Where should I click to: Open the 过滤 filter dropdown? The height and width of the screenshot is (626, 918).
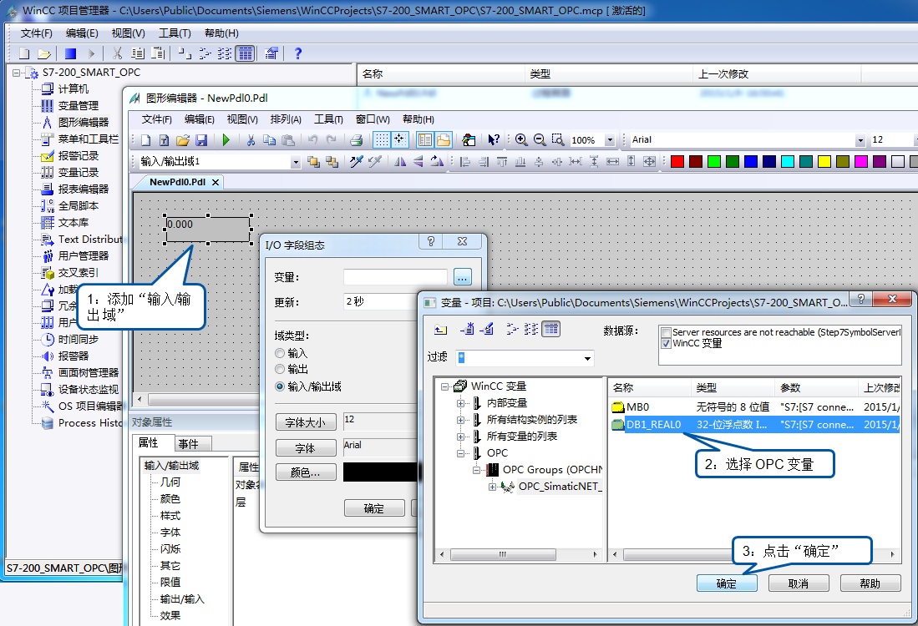pos(588,358)
